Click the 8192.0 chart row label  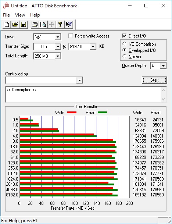[12, 195]
